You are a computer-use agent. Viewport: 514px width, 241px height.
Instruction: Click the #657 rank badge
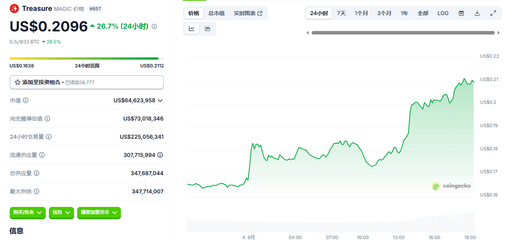tap(95, 9)
